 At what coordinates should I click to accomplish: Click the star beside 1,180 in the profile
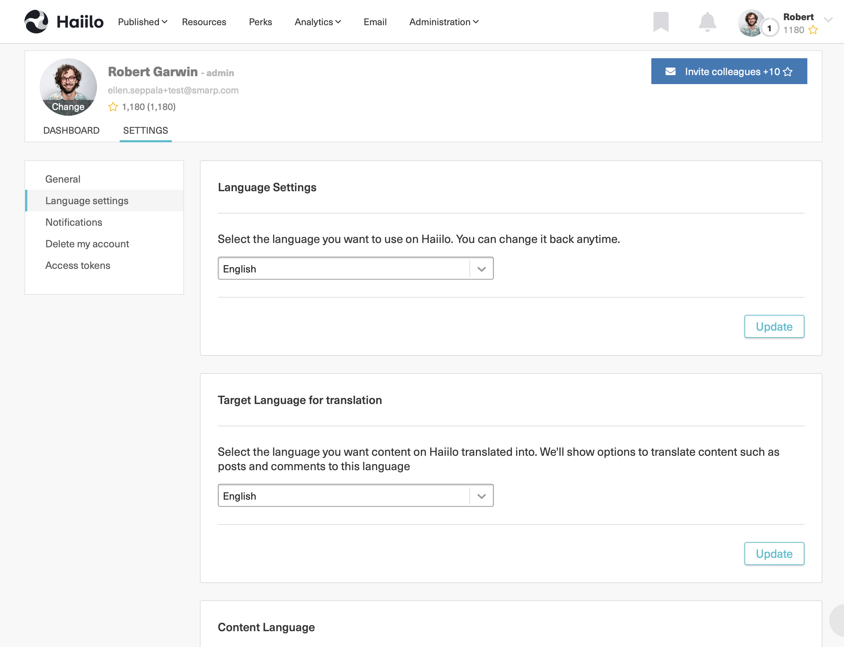coord(113,107)
